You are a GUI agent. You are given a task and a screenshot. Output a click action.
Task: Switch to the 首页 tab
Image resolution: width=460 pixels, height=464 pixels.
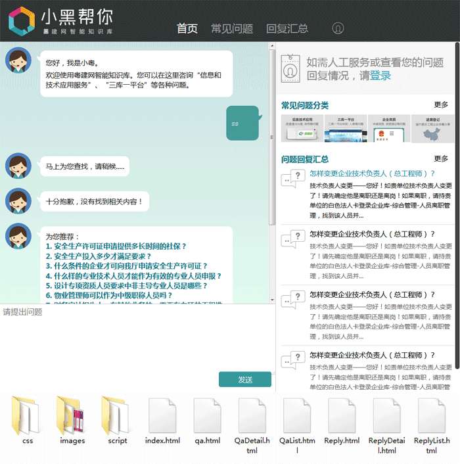click(x=187, y=29)
